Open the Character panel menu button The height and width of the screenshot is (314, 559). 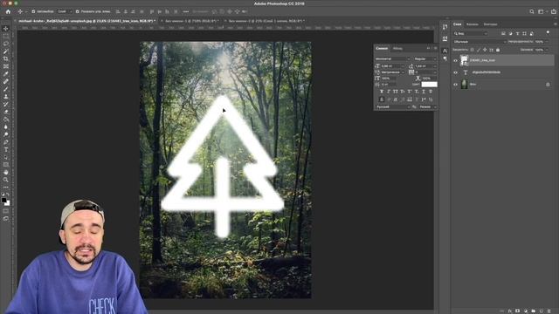coord(435,48)
